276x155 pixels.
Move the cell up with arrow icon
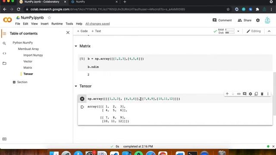[x=227, y=94]
